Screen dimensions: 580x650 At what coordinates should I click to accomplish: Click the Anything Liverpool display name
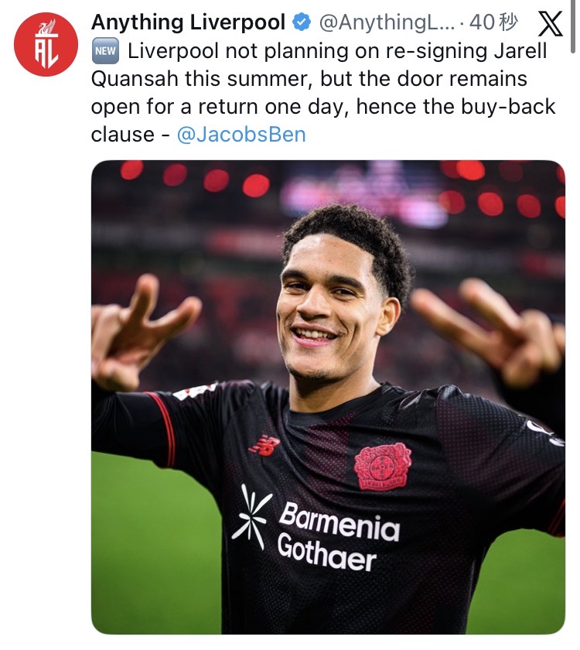(189, 22)
